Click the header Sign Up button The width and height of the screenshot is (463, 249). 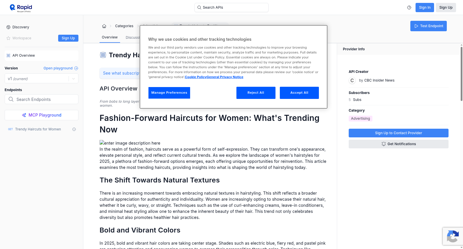point(446,8)
